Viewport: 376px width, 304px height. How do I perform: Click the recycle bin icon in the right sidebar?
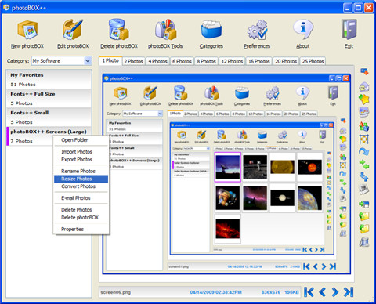coord(364,242)
